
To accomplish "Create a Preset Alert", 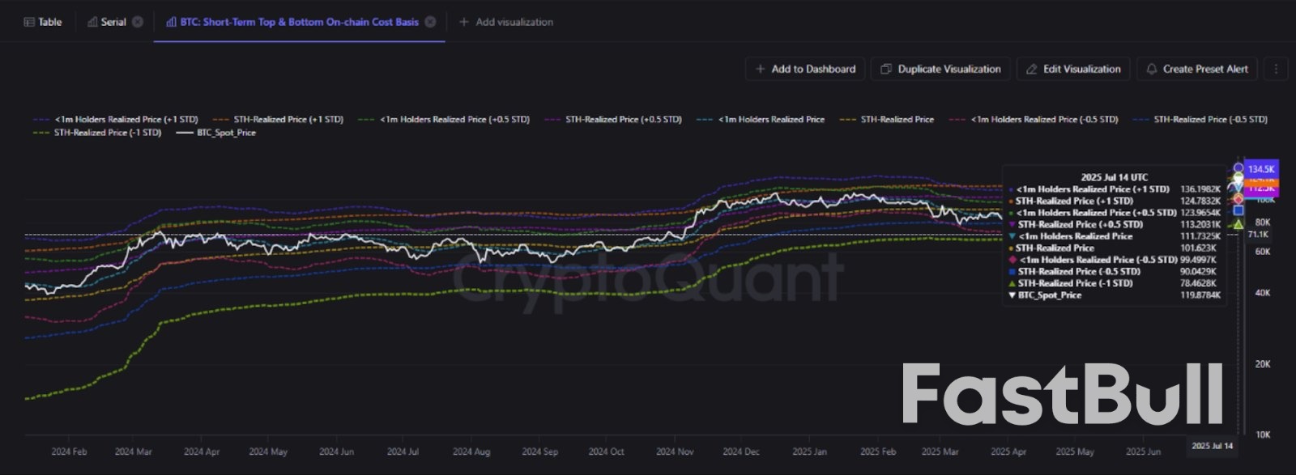I will pos(1196,69).
